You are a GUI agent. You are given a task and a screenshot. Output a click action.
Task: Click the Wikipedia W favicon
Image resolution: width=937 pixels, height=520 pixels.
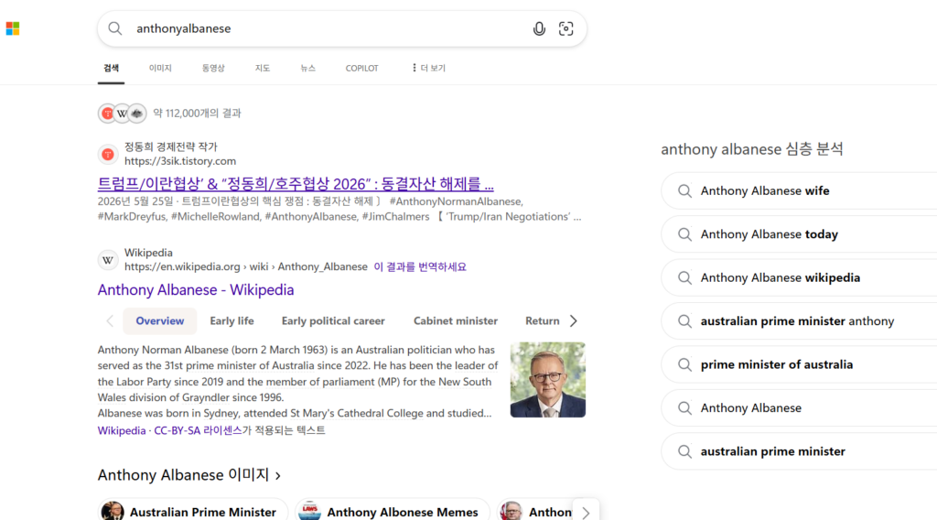[x=108, y=260]
